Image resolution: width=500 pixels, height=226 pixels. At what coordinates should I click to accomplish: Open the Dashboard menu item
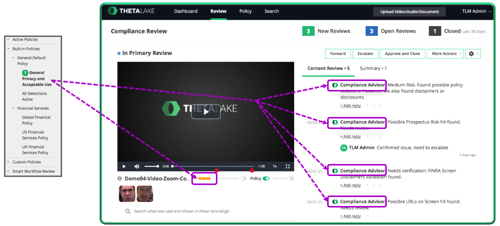click(x=185, y=11)
